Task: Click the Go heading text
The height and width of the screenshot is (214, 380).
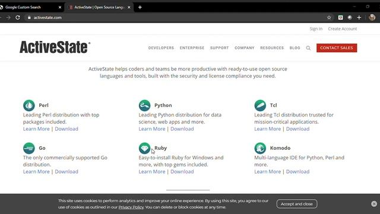Action: 42,148
